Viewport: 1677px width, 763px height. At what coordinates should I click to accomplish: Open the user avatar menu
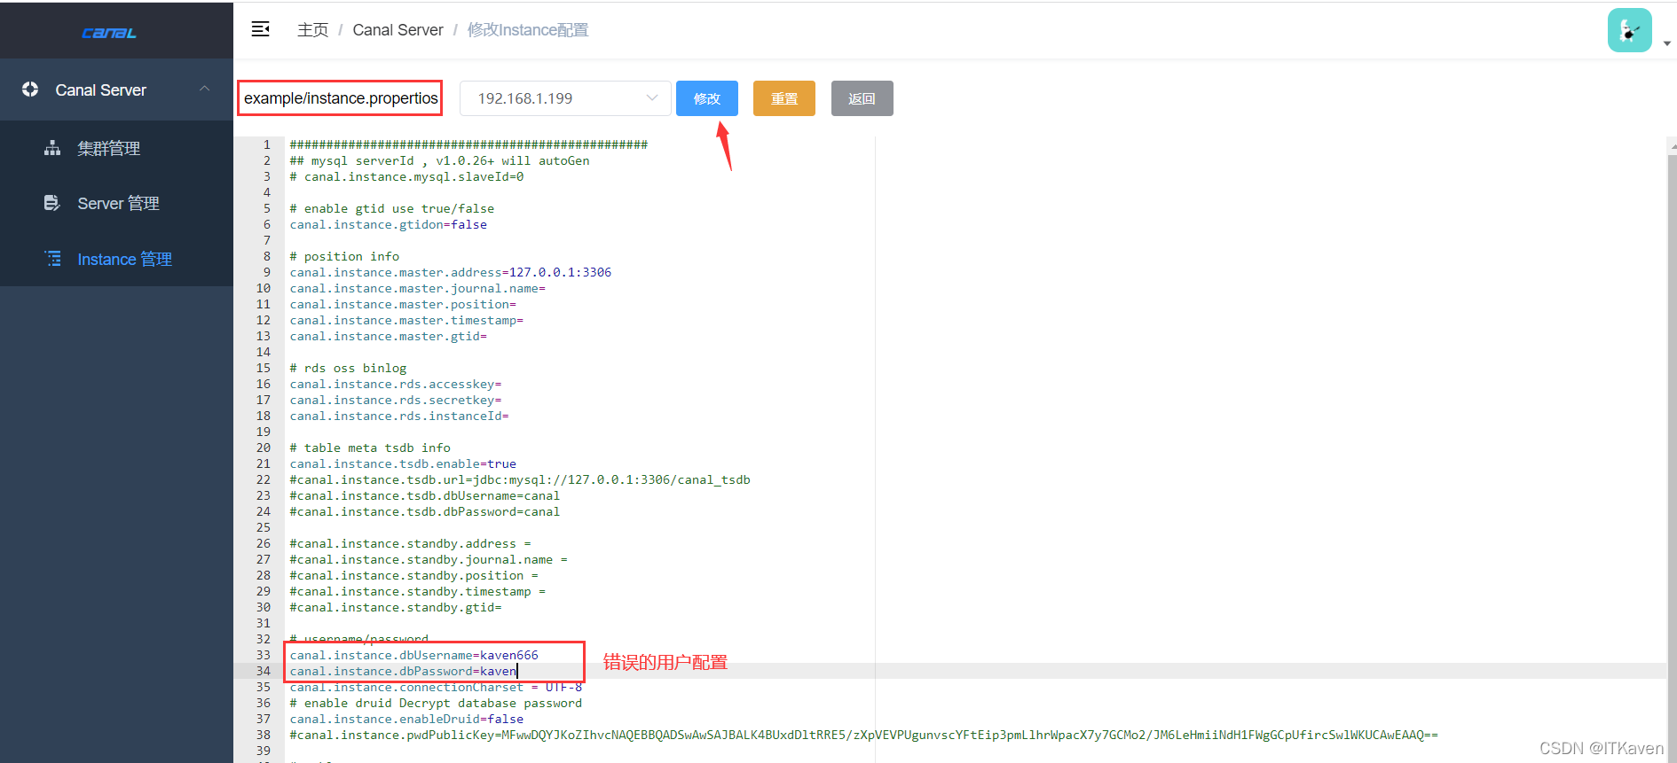pos(1629,30)
